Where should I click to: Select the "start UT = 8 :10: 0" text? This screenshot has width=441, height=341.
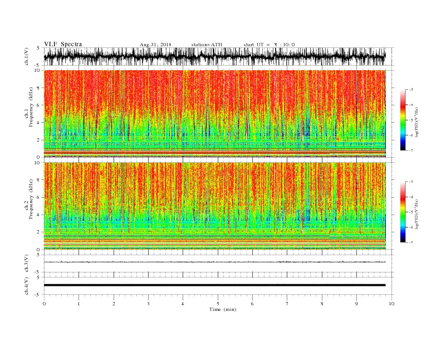(269, 45)
